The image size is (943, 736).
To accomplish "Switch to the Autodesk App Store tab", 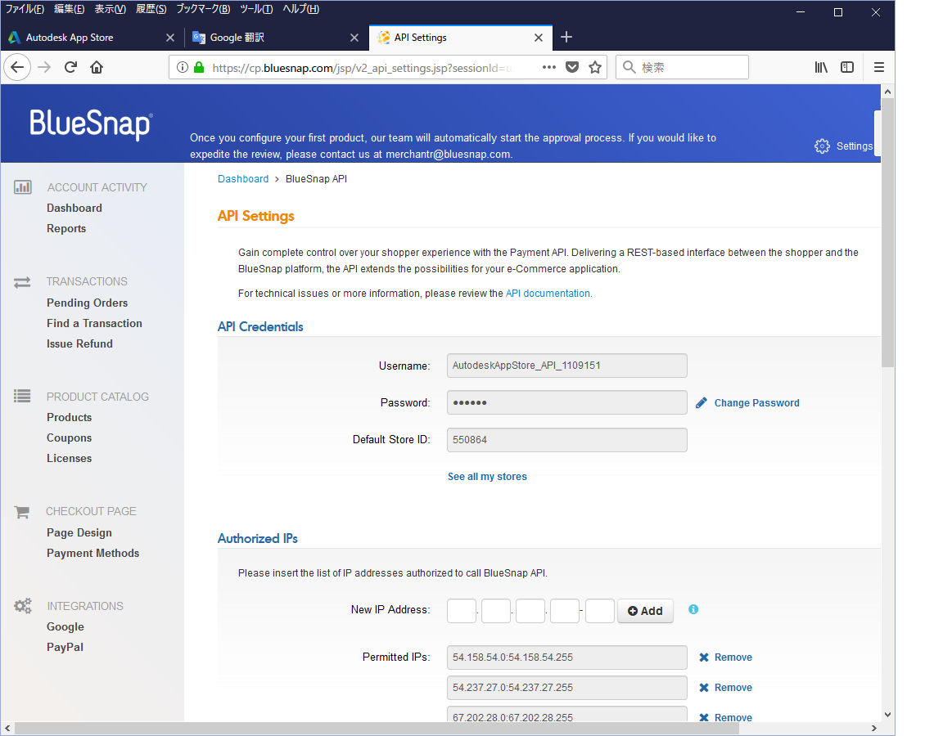I will pyautogui.click(x=92, y=38).
